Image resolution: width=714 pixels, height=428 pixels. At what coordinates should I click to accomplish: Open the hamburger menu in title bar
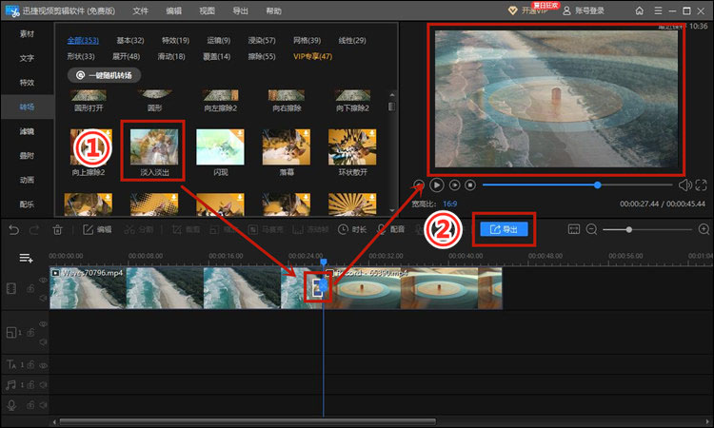click(658, 10)
